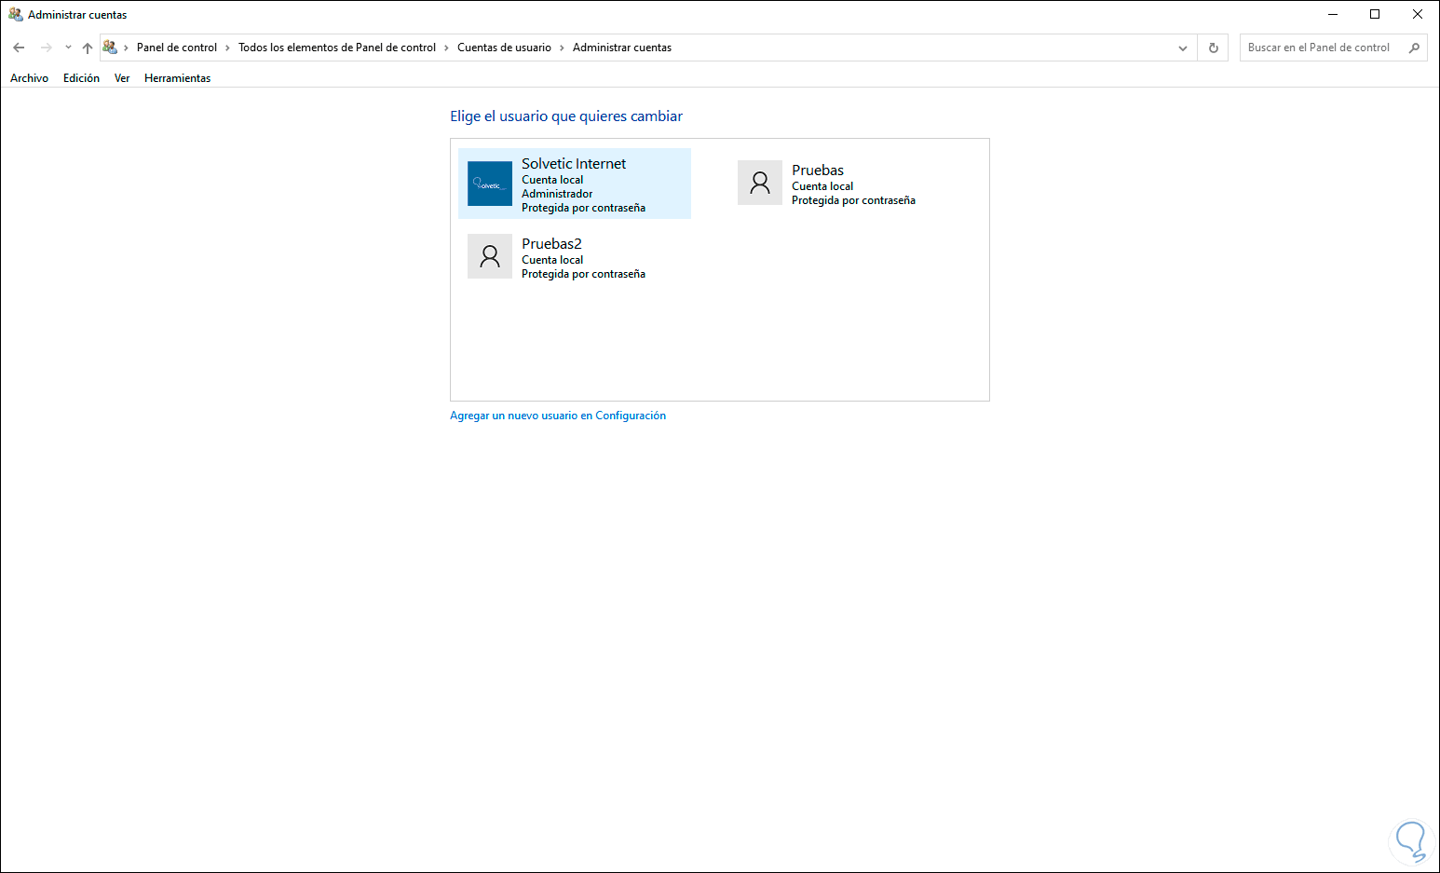Click the Pruebas2 user avatar icon

(x=489, y=255)
